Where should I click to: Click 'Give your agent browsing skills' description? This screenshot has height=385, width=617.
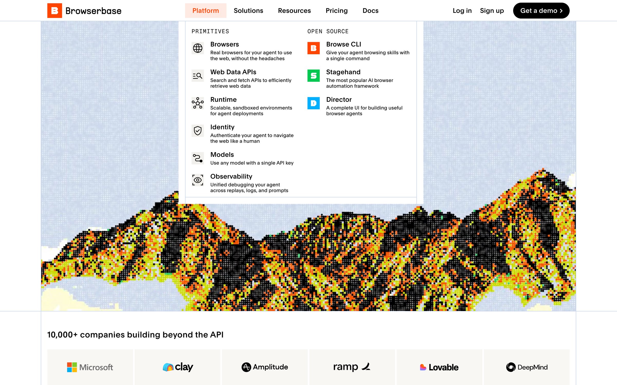point(368,56)
